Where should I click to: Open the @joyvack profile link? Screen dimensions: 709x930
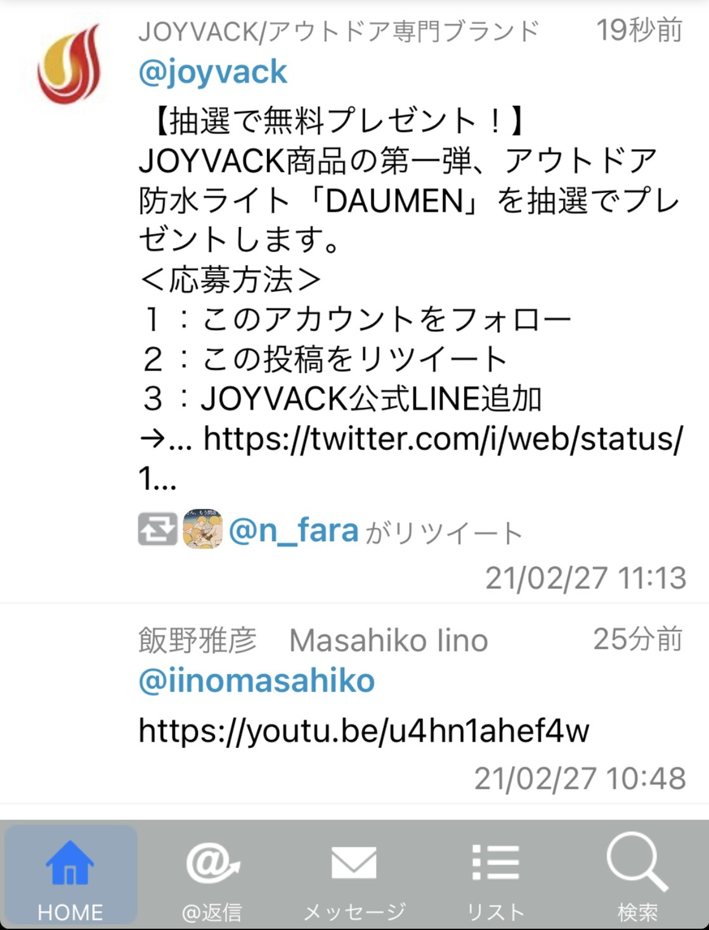(x=213, y=72)
